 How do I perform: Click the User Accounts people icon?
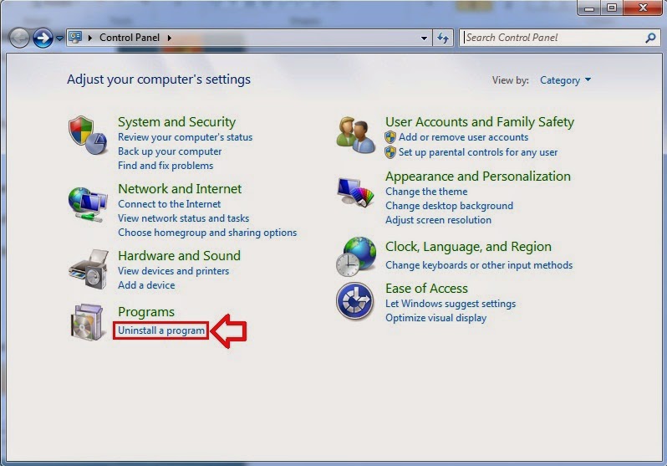pyautogui.click(x=355, y=135)
